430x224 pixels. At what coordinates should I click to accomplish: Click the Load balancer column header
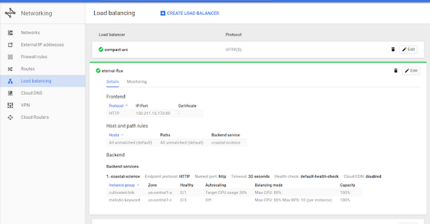[112, 35]
